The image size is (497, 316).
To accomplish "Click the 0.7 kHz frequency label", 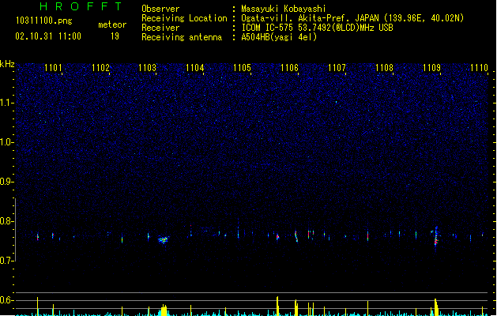I will pos(6,261).
